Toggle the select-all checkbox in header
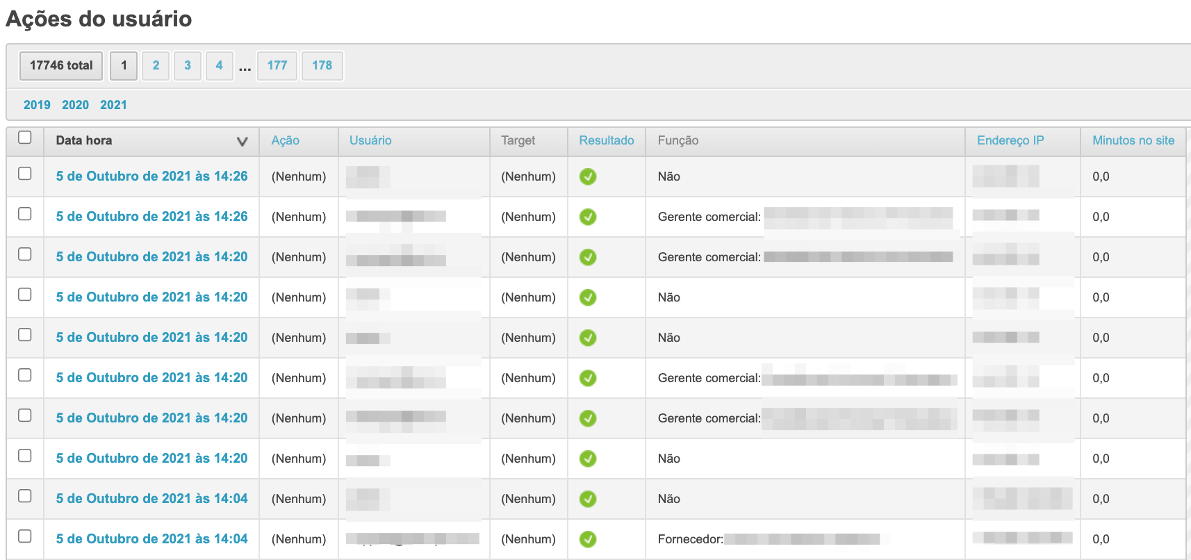1191x560 pixels. 25,138
